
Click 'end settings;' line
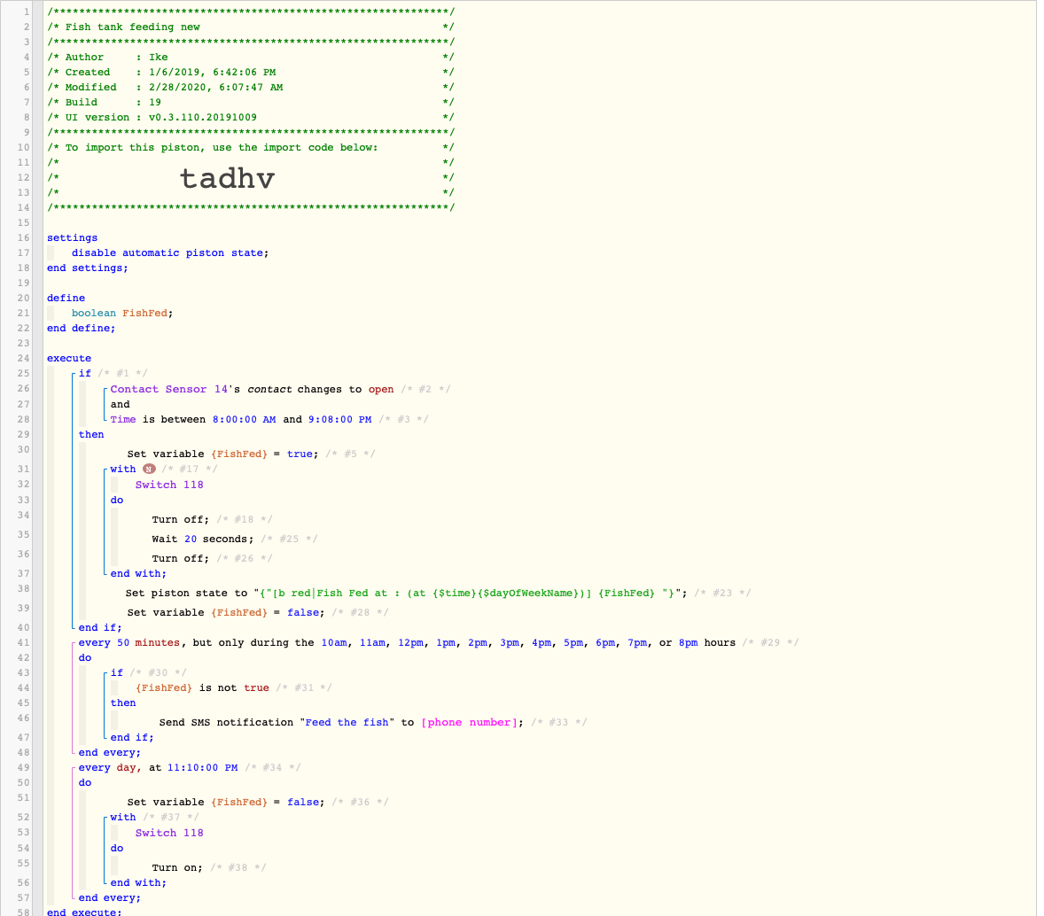(87, 268)
